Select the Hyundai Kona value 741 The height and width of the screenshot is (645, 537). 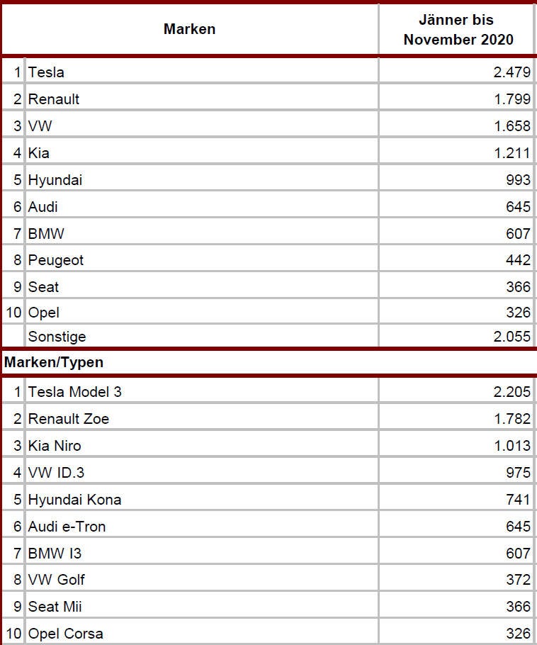(x=519, y=500)
